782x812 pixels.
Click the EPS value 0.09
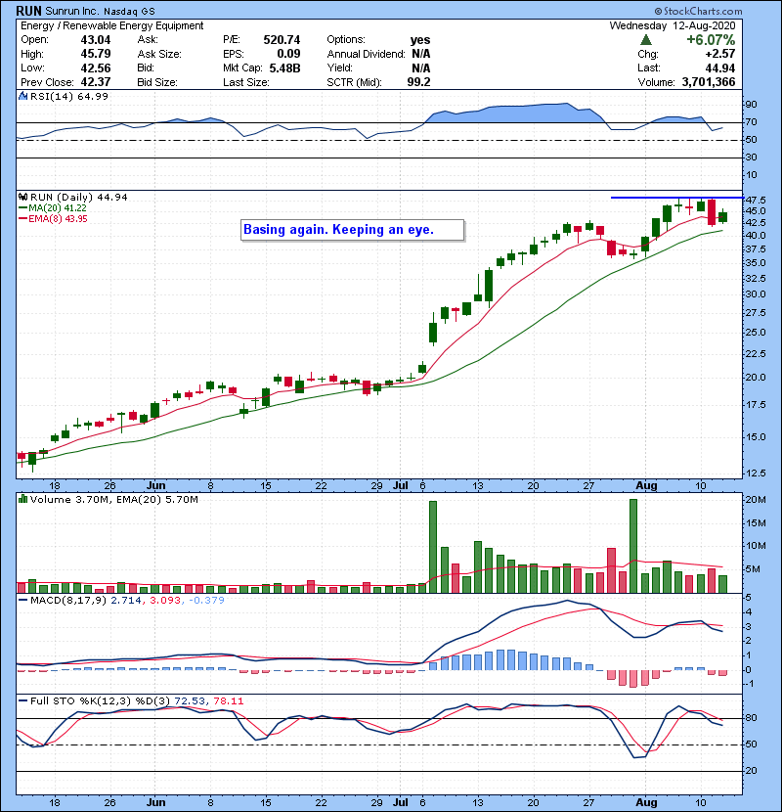click(x=288, y=54)
